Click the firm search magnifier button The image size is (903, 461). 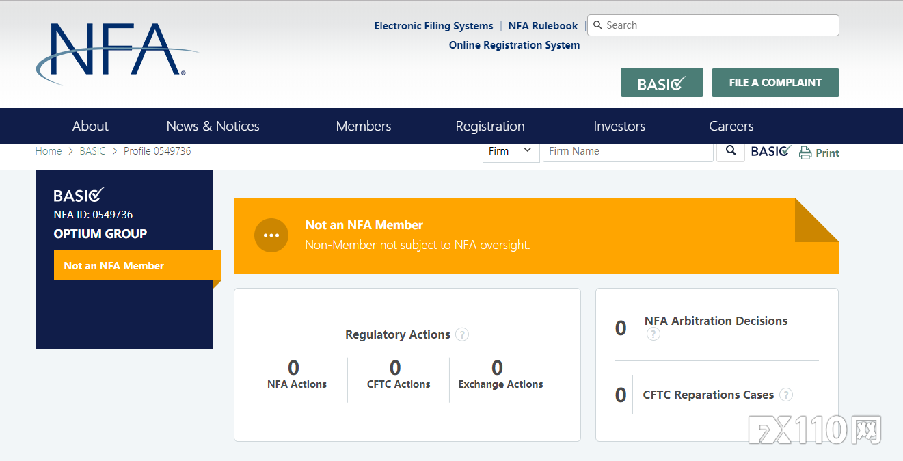(x=731, y=150)
